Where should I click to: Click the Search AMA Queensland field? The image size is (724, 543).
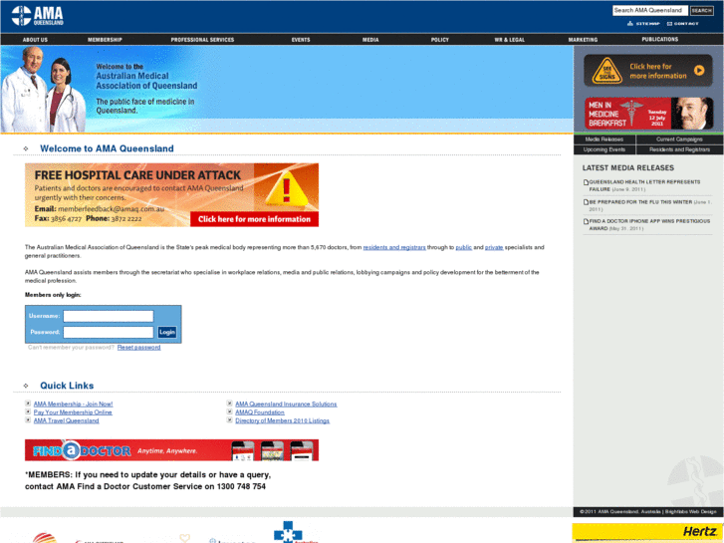pos(650,10)
